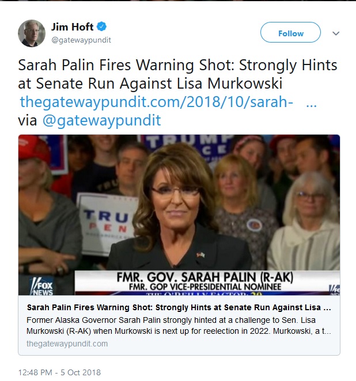The image size is (356, 381).
Task: Click the card description about Murkowski reelection
Action: click(179, 326)
